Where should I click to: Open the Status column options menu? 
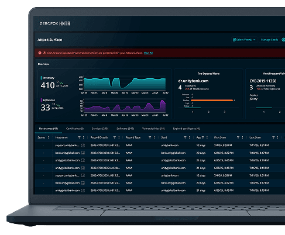(49, 137)
